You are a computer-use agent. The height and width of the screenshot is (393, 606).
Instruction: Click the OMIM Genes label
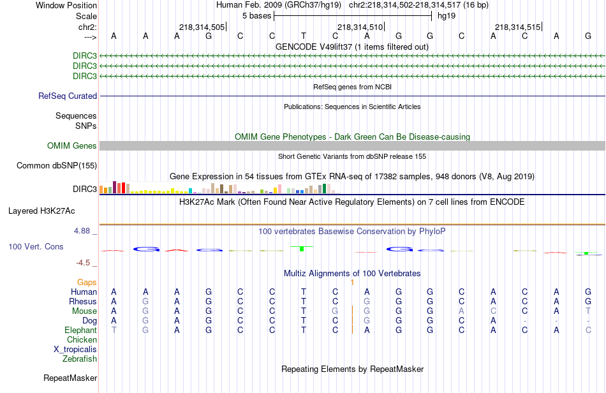coord(72,145)
